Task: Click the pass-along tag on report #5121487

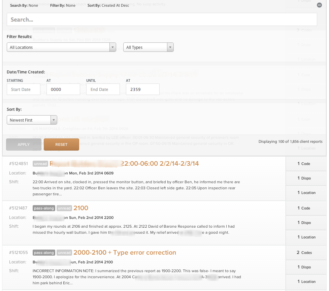Action: coord(44,208)
